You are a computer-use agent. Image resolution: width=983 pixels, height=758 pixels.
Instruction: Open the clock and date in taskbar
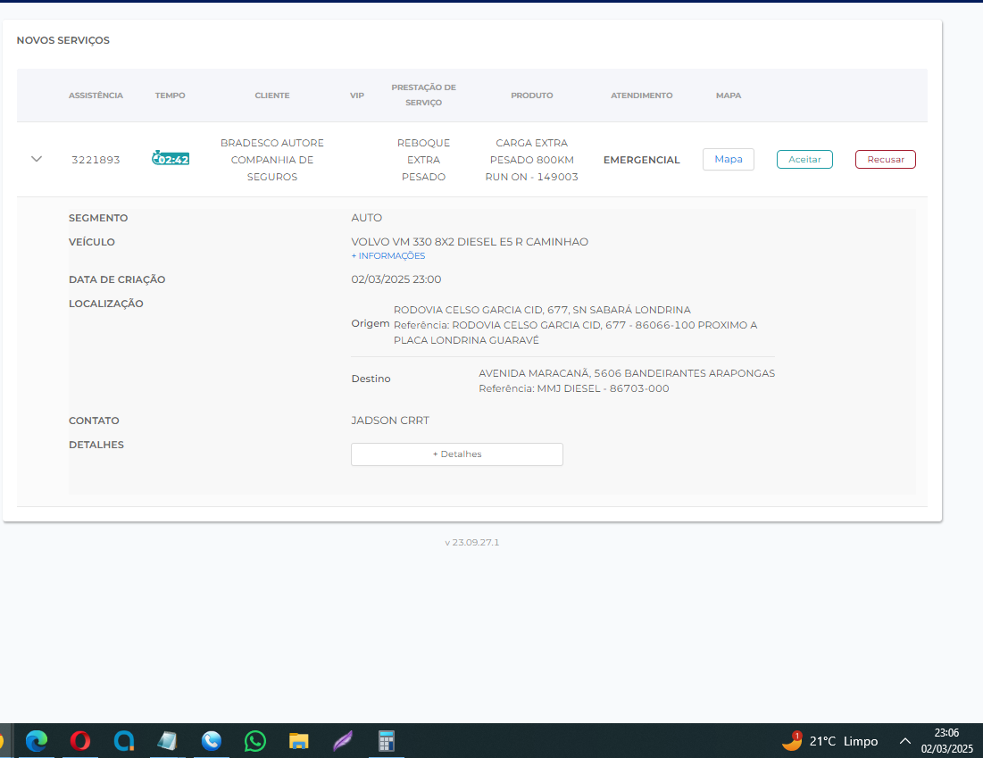coord(946,741)
